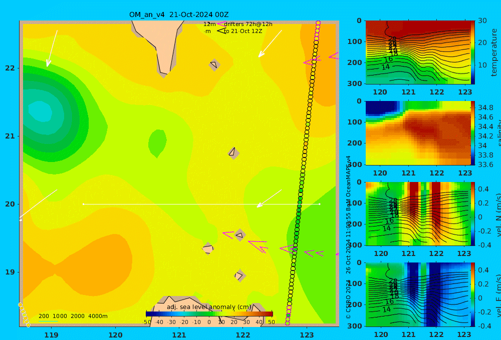This screenshot has width=501, height=340.
Task: Click the vel. N colorbar
Action: tap(473, 213)
